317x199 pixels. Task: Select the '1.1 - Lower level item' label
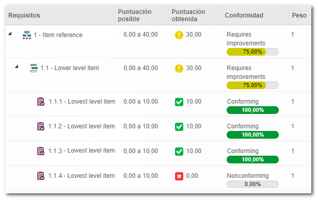pyautogui.click(x=70, y=68)
